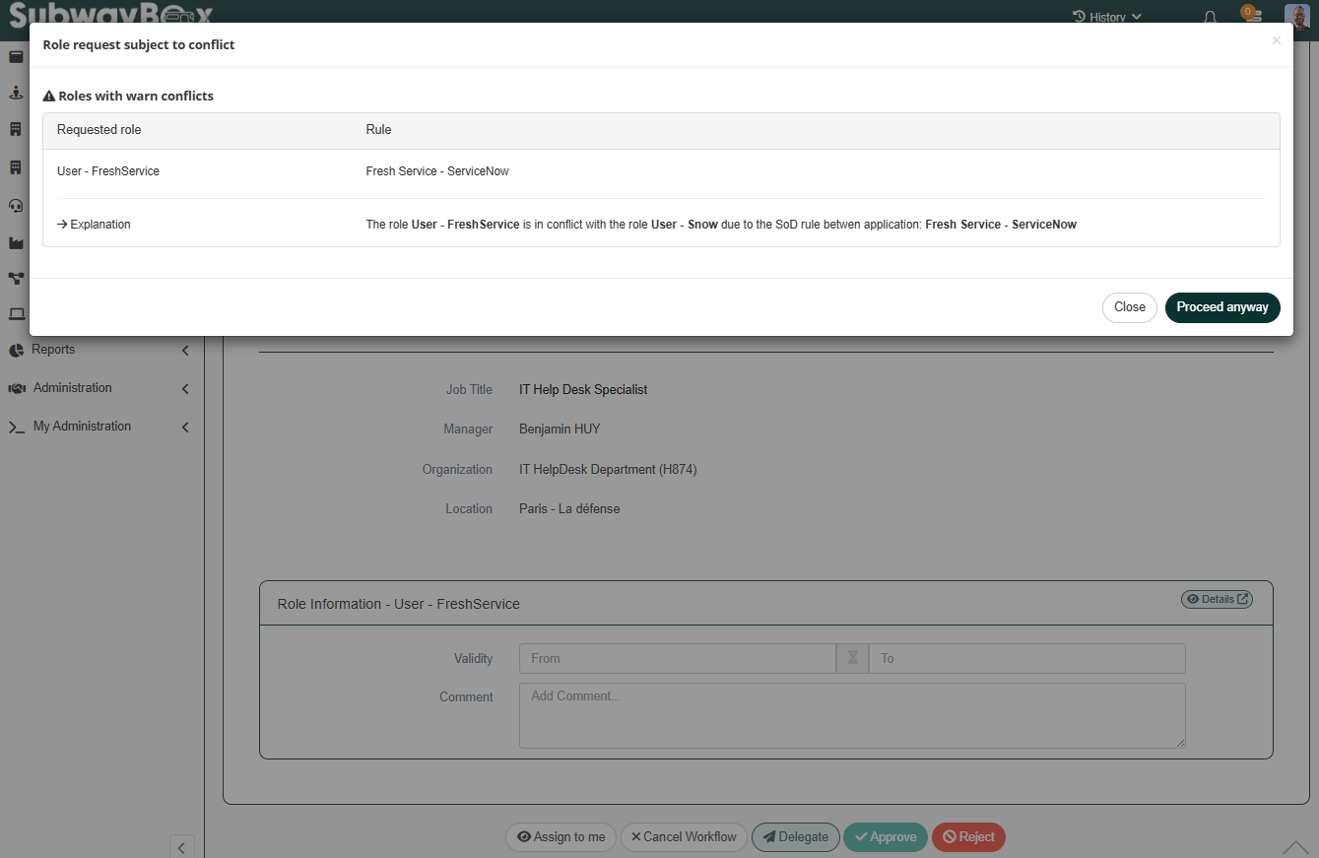This screenshot has height=858, width=1319.
Task: Expand the Administration menu chevron
Action: pos(185,389)
